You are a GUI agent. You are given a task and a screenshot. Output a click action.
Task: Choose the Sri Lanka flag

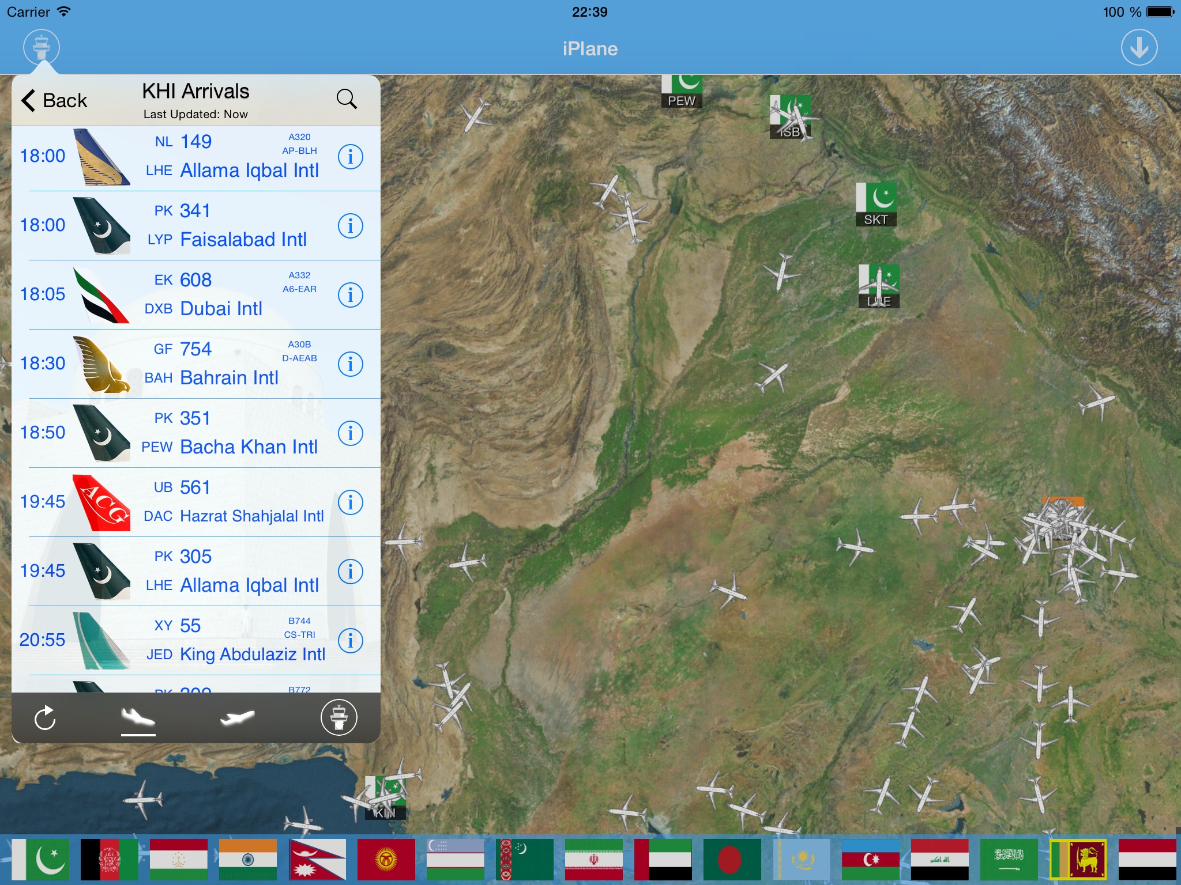pos(1078,859)
